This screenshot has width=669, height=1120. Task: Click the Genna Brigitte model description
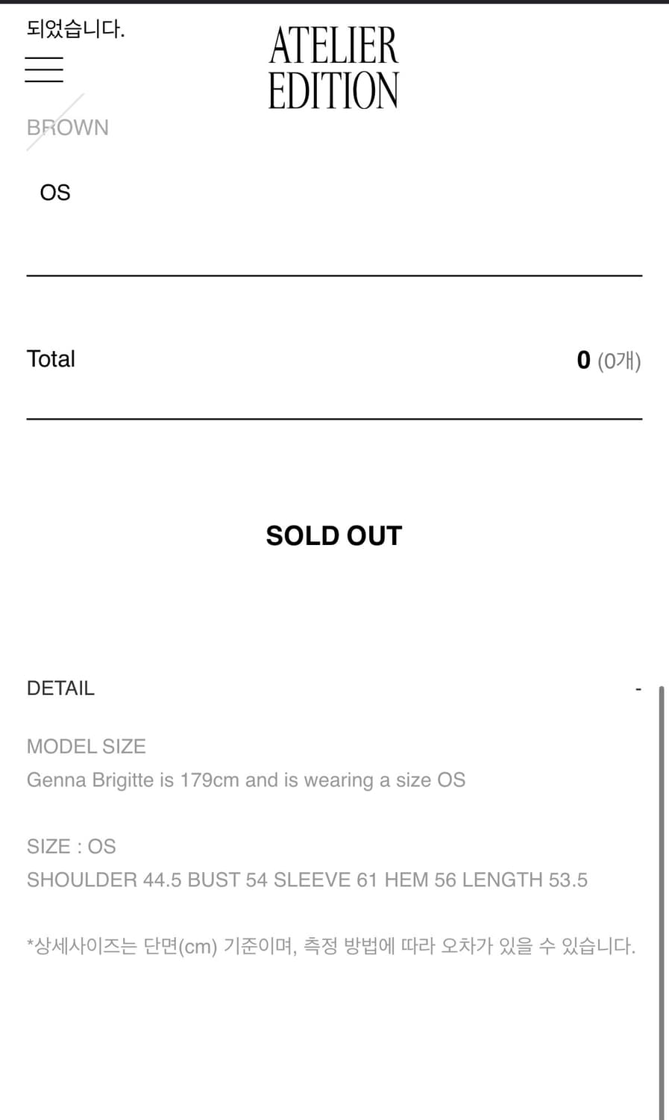[246, 780]
